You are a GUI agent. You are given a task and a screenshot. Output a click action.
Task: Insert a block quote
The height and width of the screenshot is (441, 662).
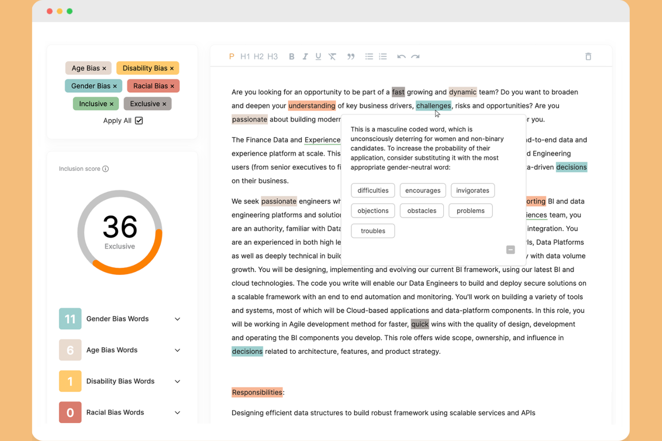[x=351, y=56]
